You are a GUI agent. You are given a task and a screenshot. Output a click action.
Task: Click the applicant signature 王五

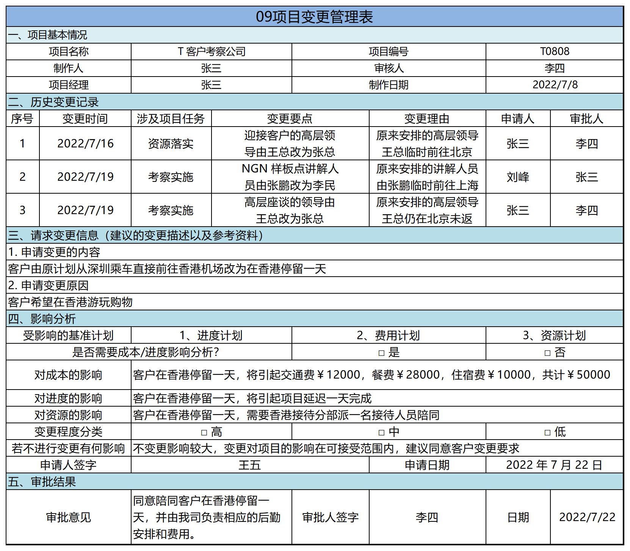250,465
